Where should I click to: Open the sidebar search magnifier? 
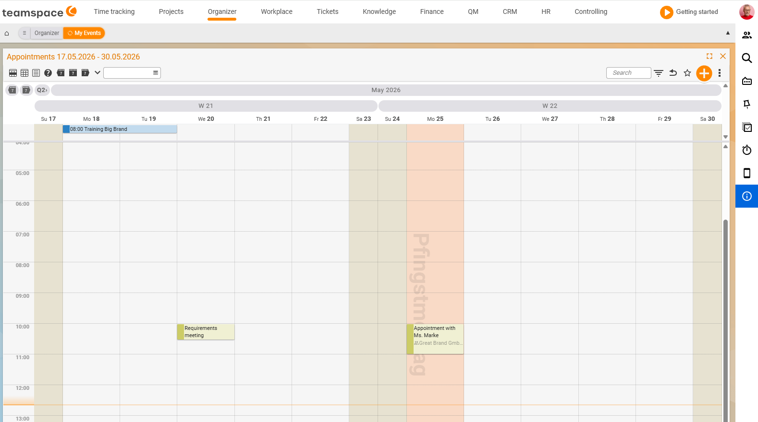(747, 58)
